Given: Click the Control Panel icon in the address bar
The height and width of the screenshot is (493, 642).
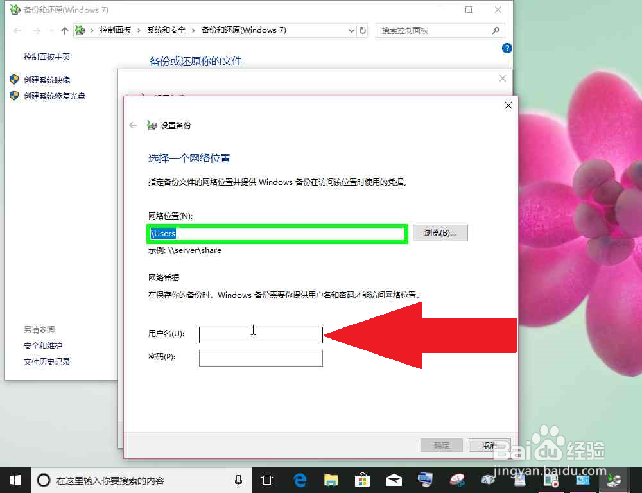Looking at the screenshot, I should coord(80,30).
